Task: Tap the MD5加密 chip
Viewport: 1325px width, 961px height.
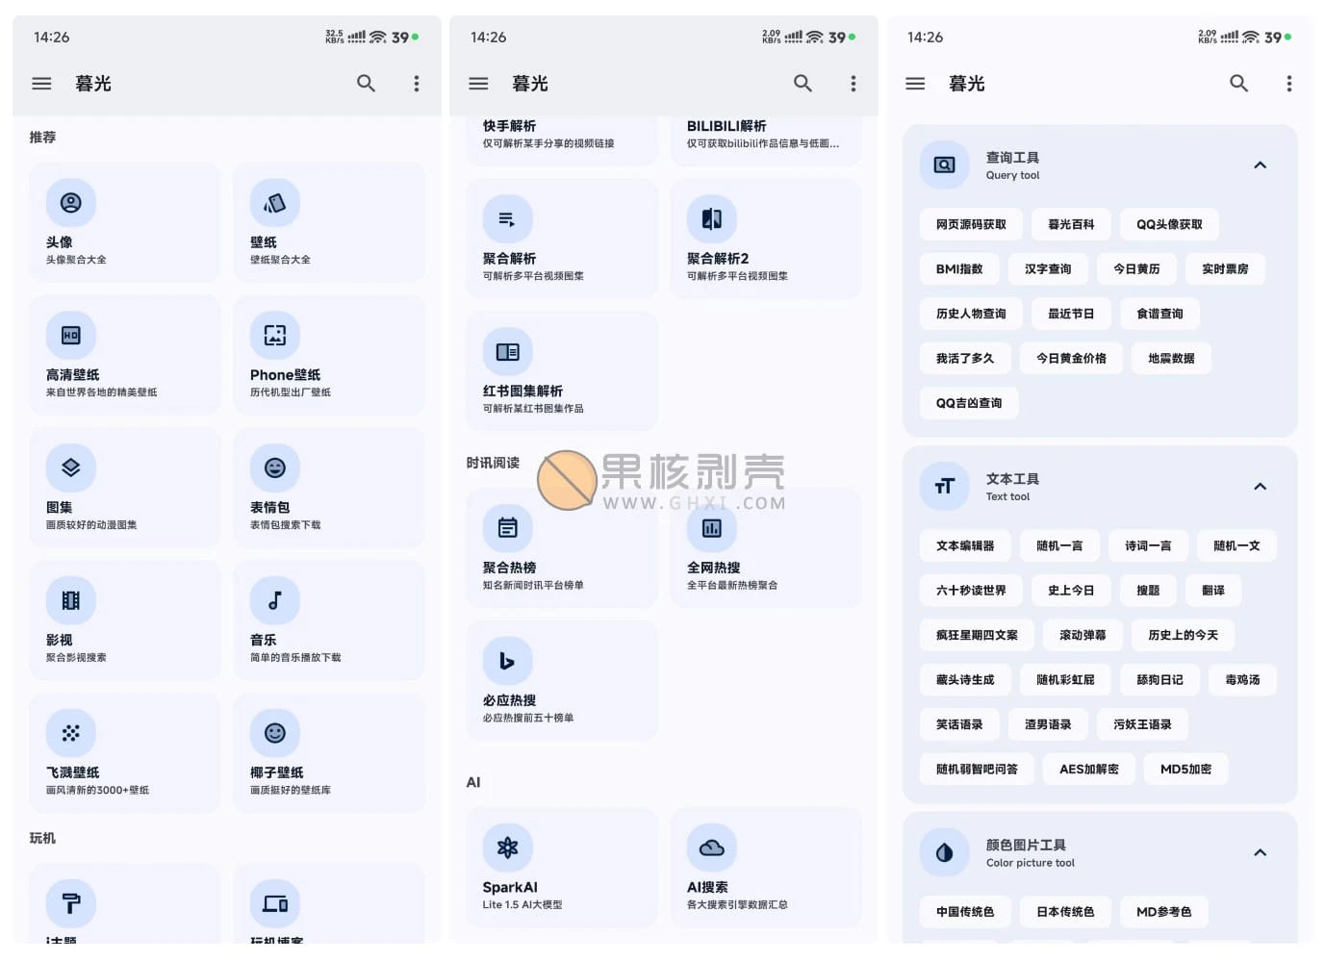Action: [x=1185, y=769]
